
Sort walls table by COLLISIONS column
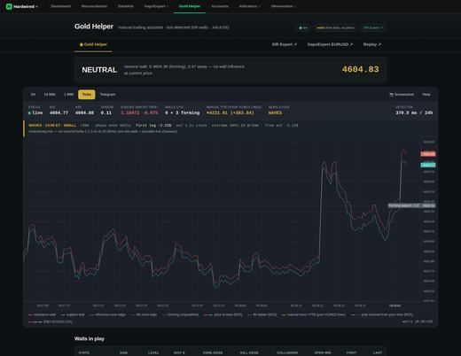(x=287, y=352)
